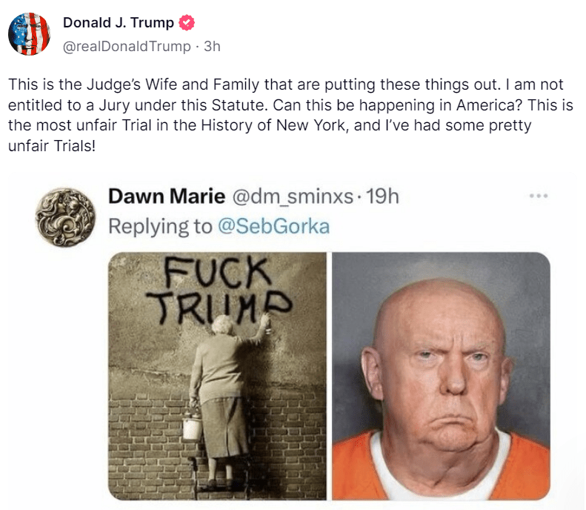Screen dimensions: 586x510
Task: Follow the @SebGorka mention link
Action: tap(273, 226)
